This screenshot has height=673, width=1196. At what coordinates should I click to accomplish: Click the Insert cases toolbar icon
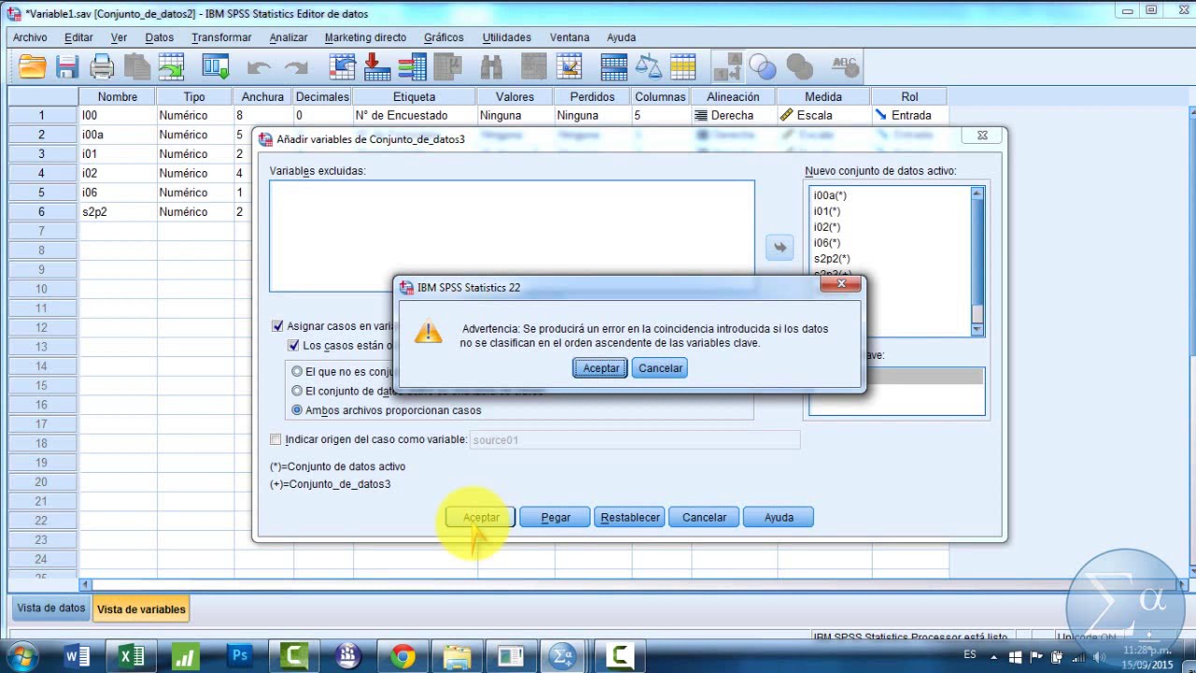point(534,66)
